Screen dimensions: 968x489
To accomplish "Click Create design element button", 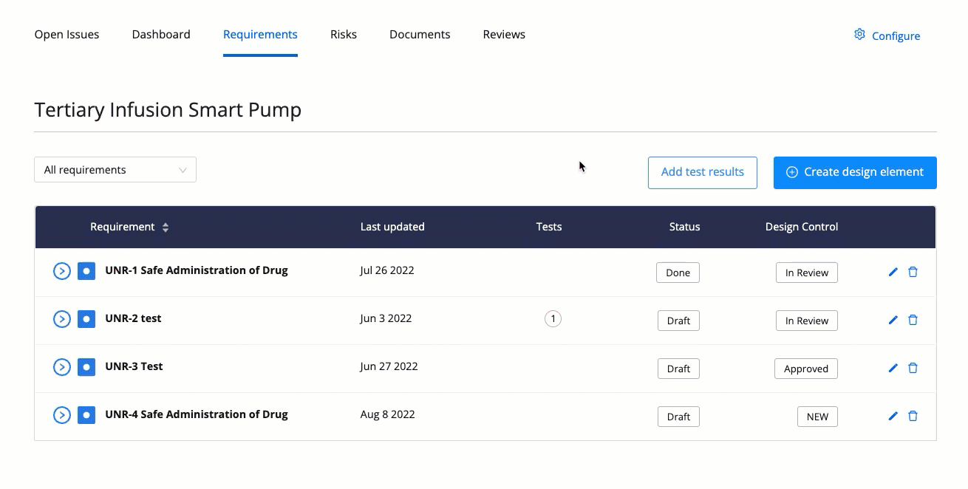I will (855, 172).
